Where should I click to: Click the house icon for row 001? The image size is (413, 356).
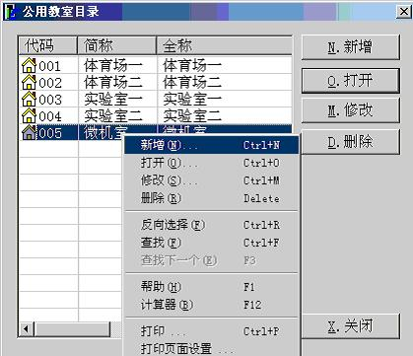click(29, 65)
